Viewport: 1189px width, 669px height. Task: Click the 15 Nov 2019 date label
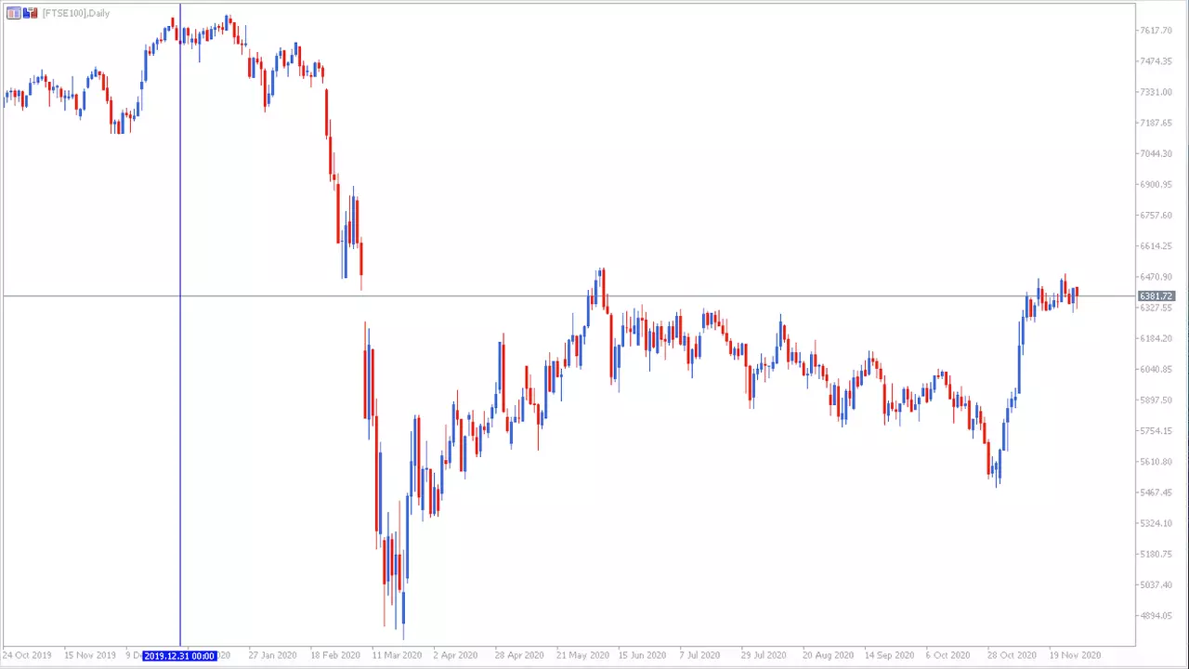89,655
